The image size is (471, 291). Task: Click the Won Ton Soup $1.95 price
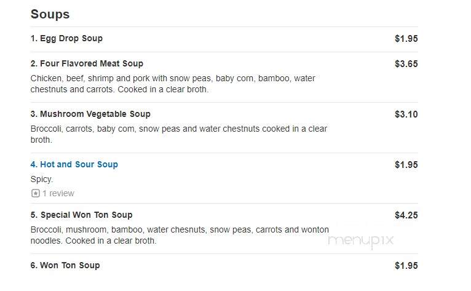[406, 266]
